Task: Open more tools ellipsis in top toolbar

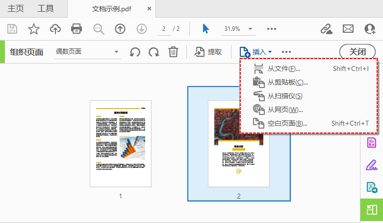Action: pos(272,29)
